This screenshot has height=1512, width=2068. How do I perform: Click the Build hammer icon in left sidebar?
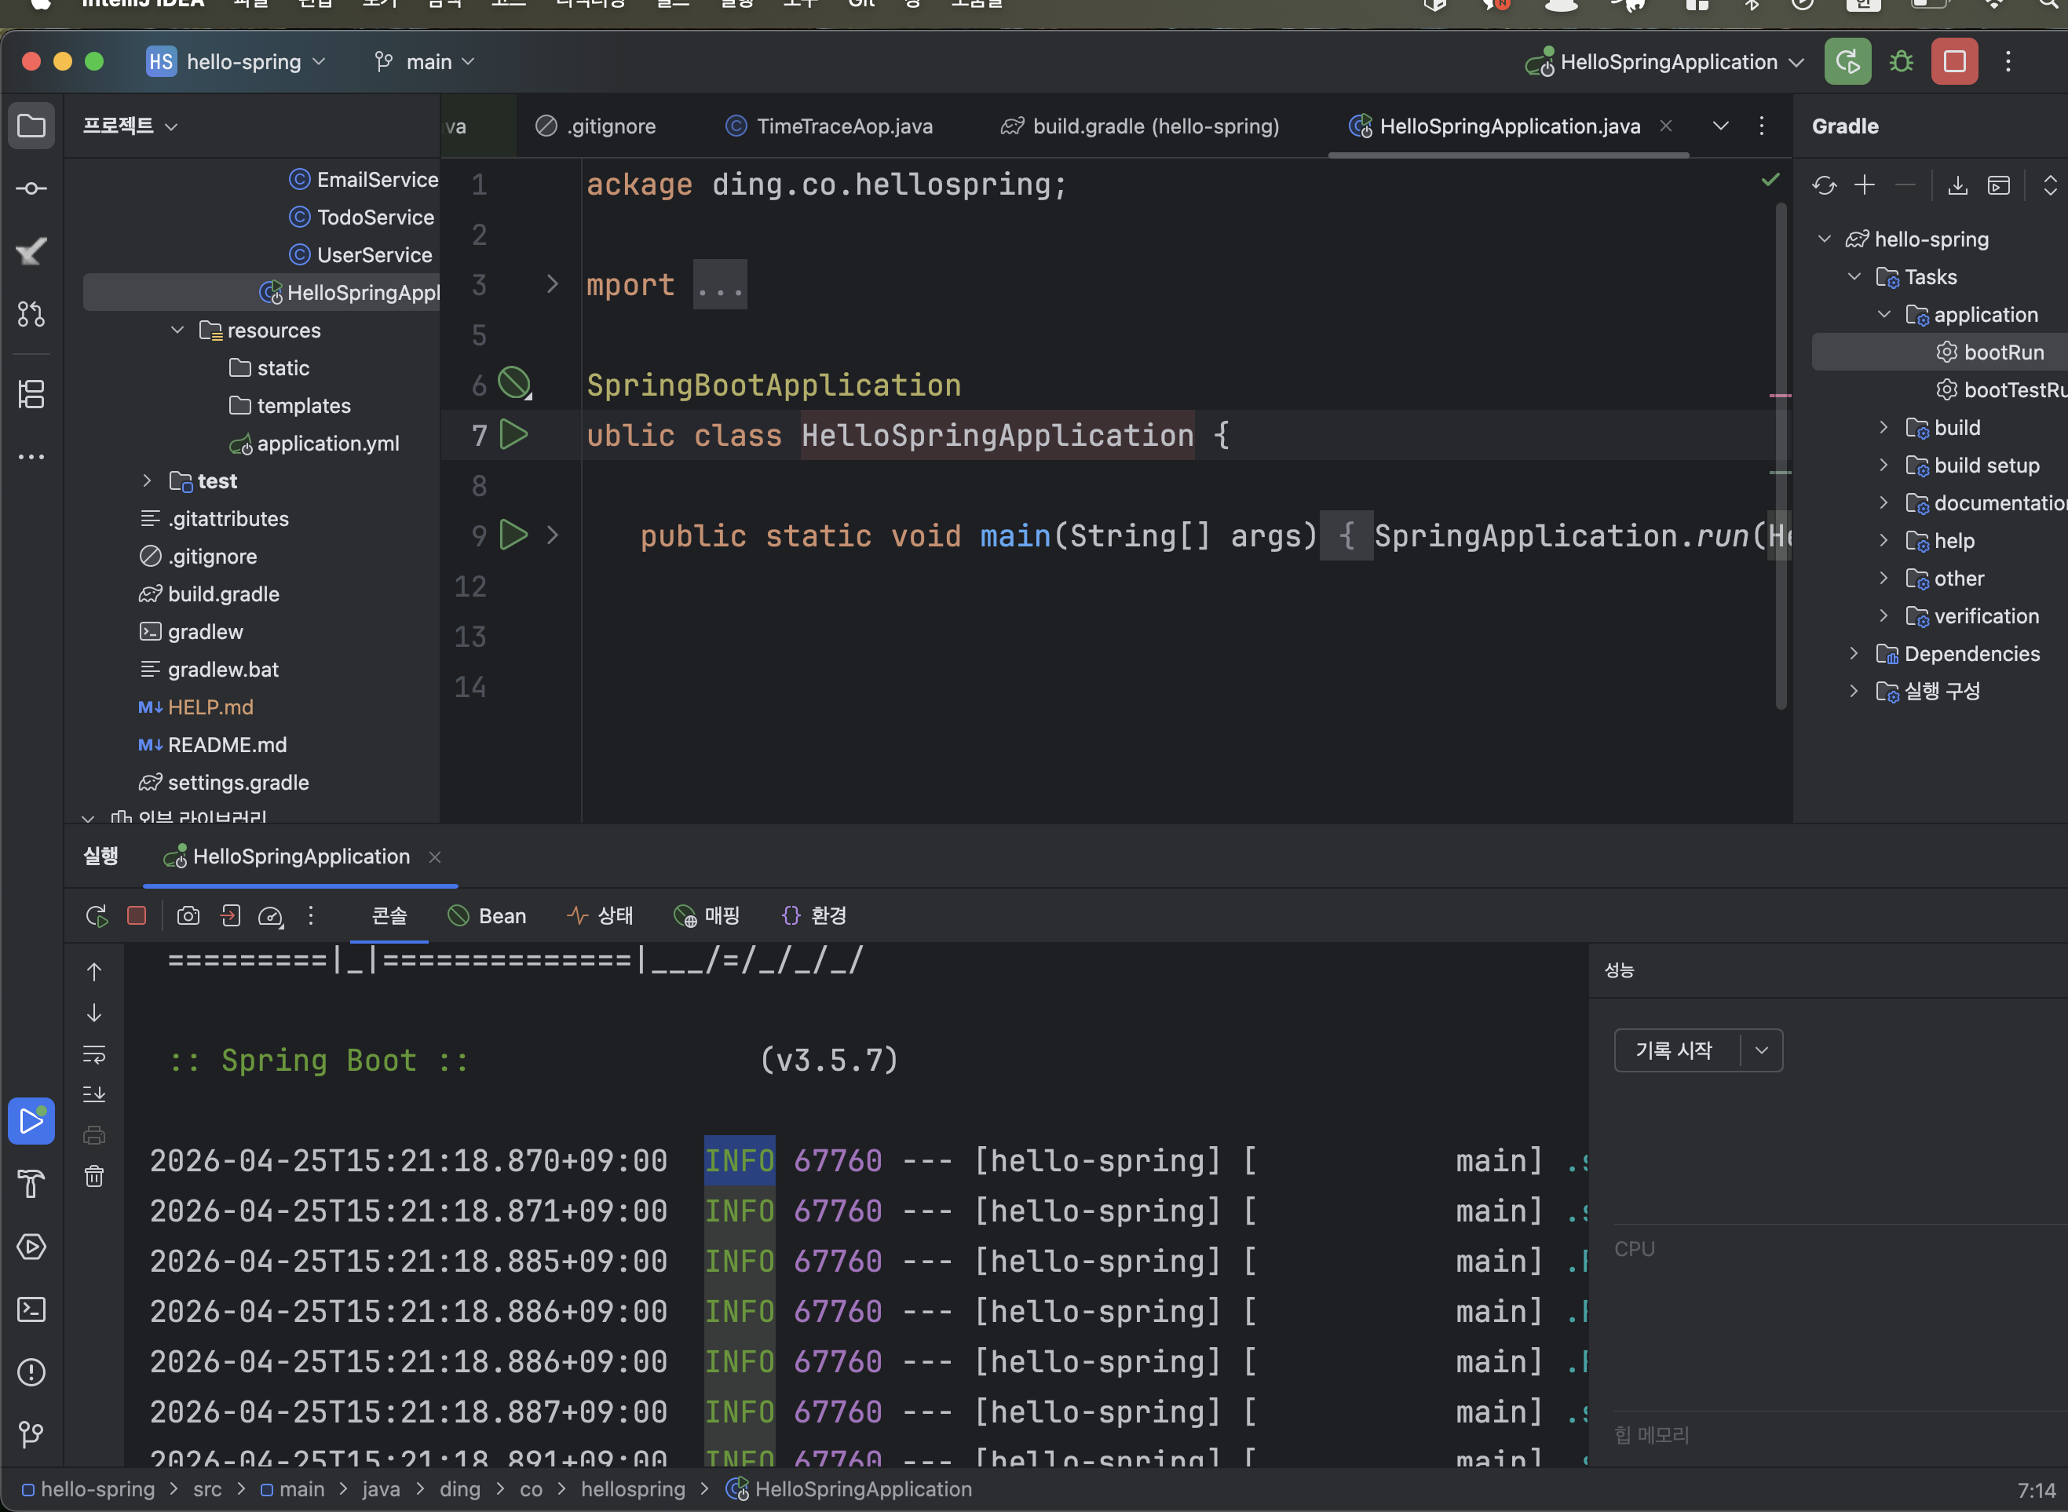[31, 1183]
